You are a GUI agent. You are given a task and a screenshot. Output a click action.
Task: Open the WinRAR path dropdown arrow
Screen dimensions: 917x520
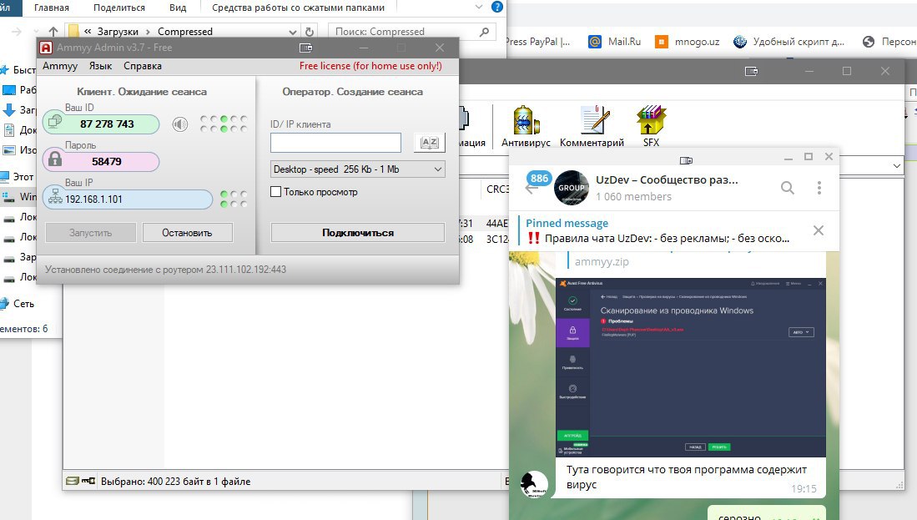point(896,166)
